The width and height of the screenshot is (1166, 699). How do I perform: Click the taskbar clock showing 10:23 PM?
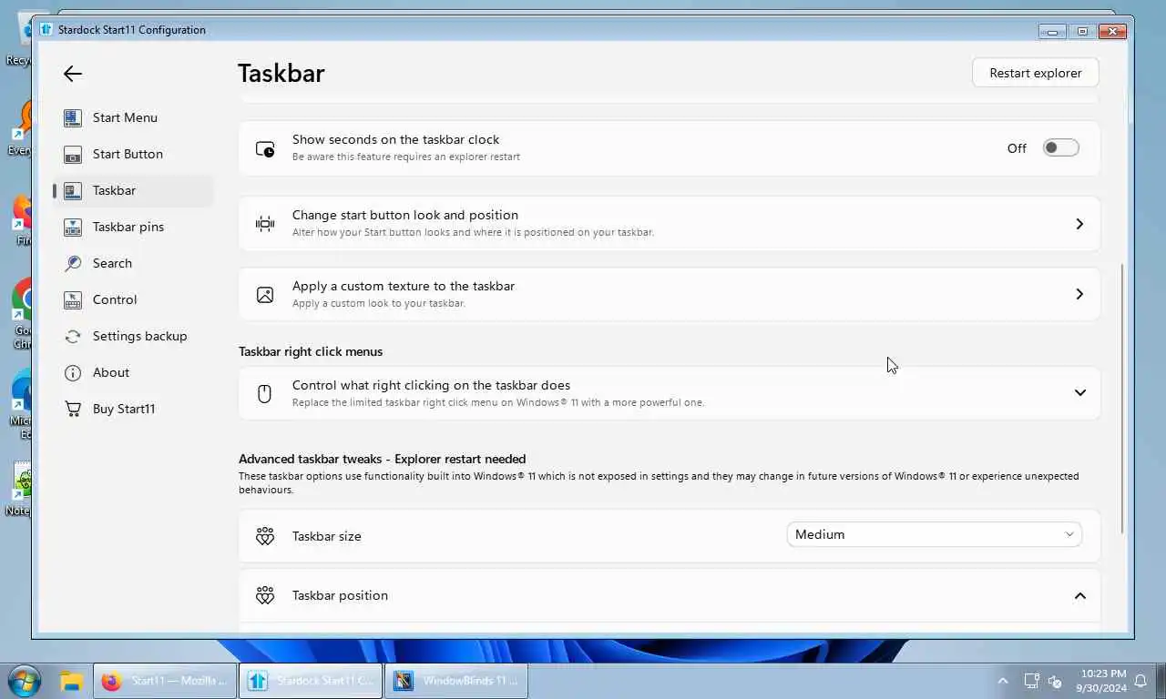1103,681
